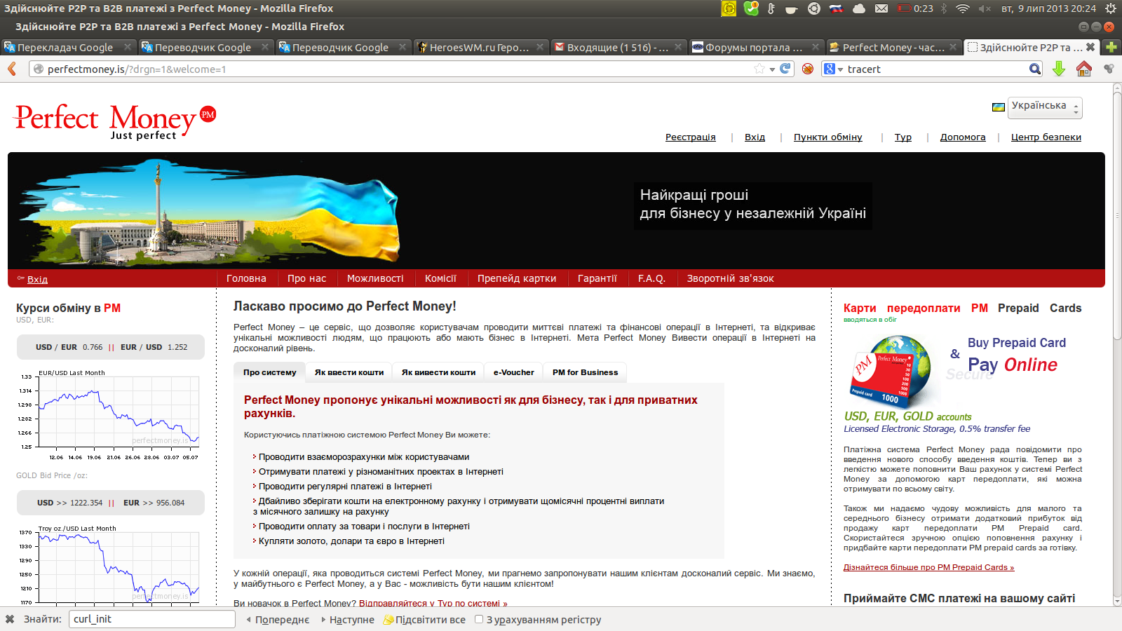Enable the match case checkbox in find bar
1122x631 pixels.
[x=479, y=619]
